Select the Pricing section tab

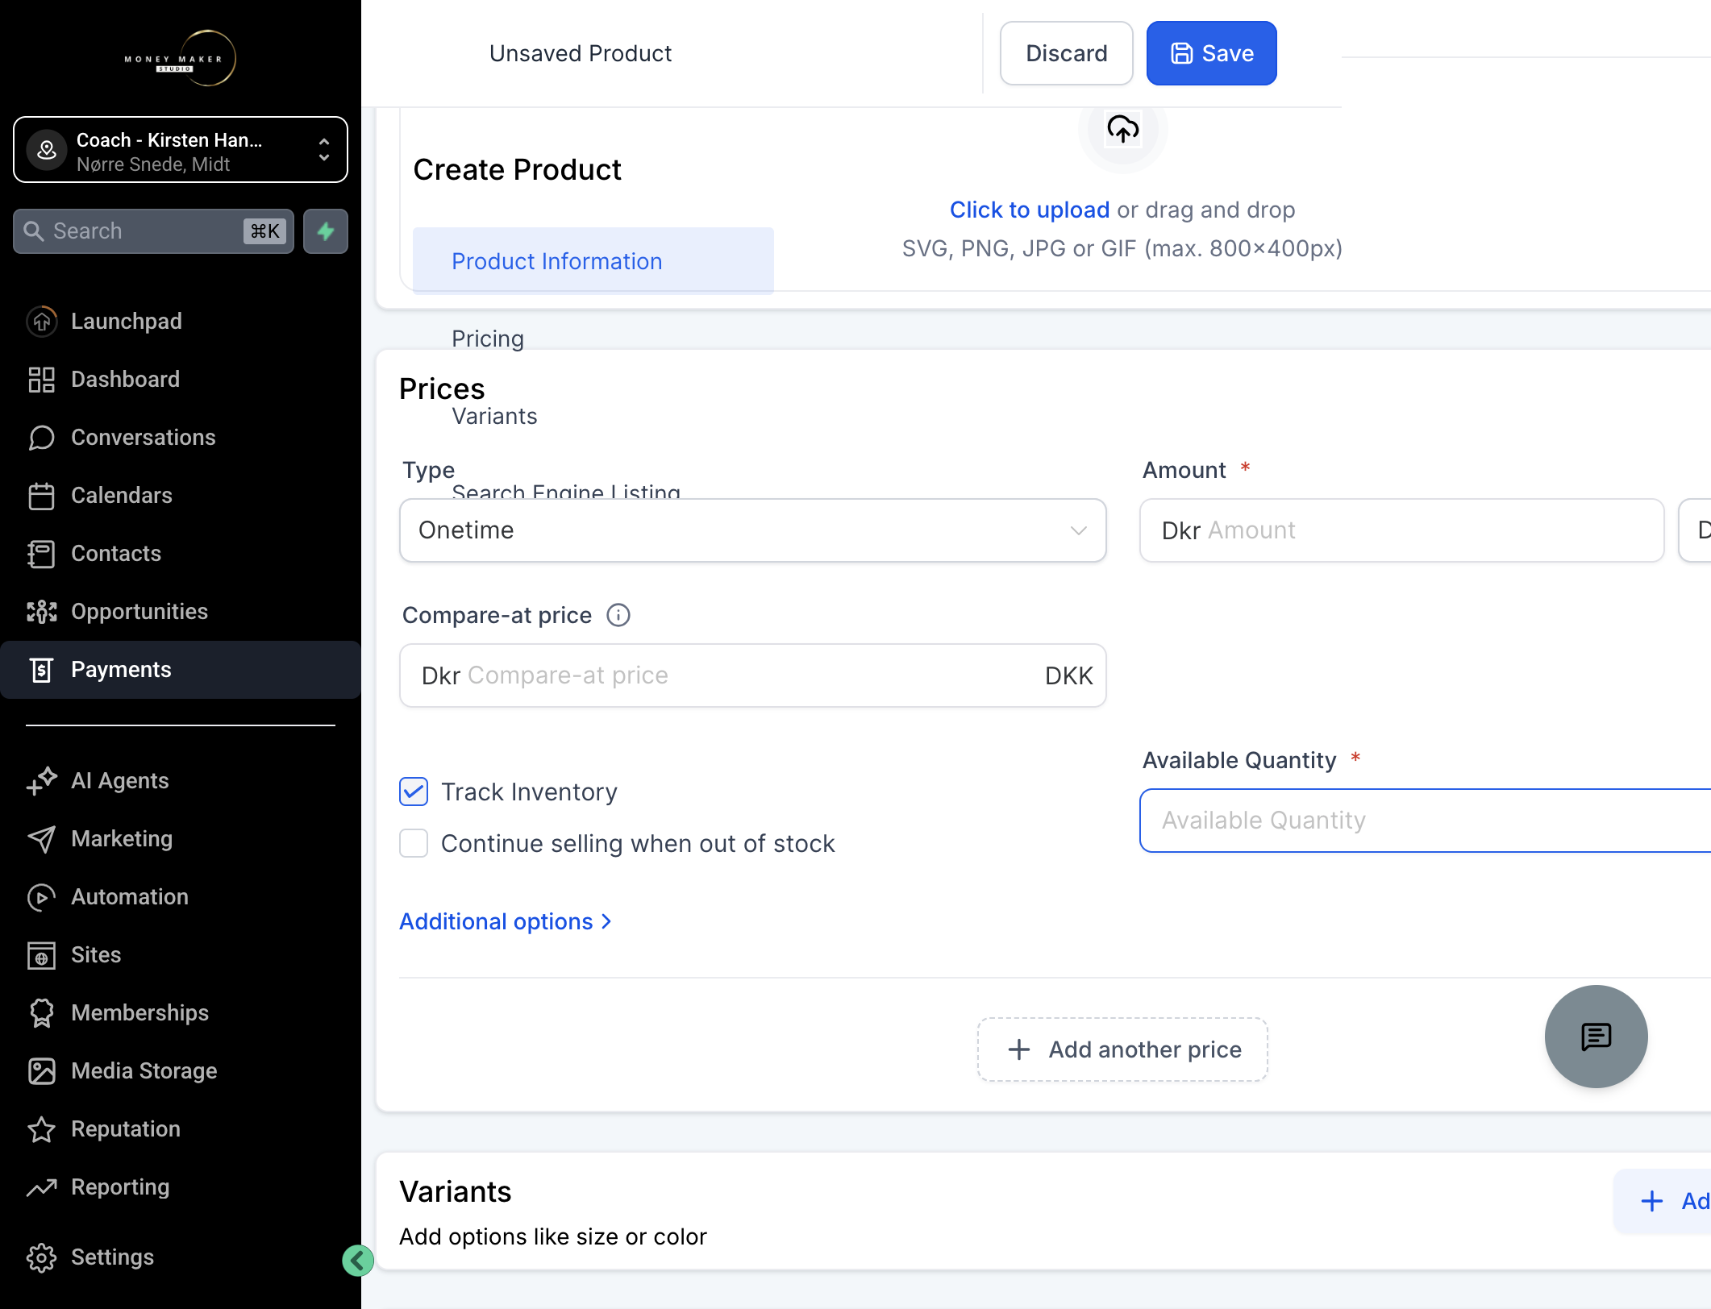coord(488,339)
